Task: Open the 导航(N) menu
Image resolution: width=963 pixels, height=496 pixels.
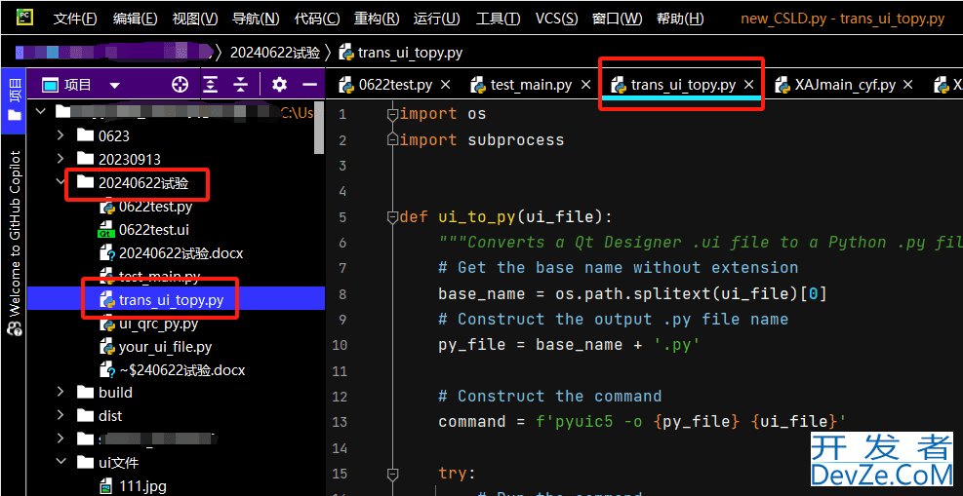Action: [256, 19]
